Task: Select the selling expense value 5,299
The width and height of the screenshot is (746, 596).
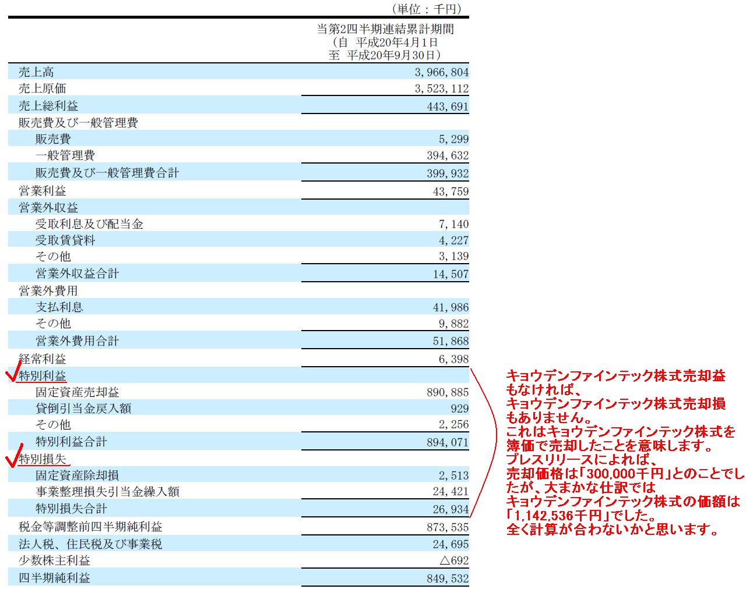Action: [x=455, y=139]
